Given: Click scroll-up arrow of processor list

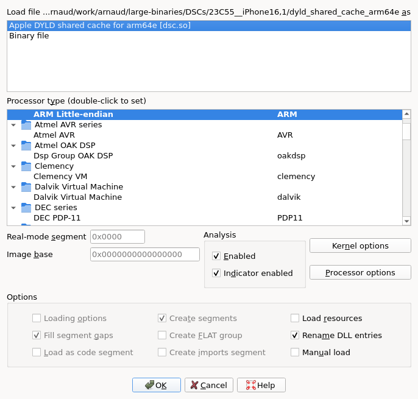Looking at the screenshot, I should (406, 114).
